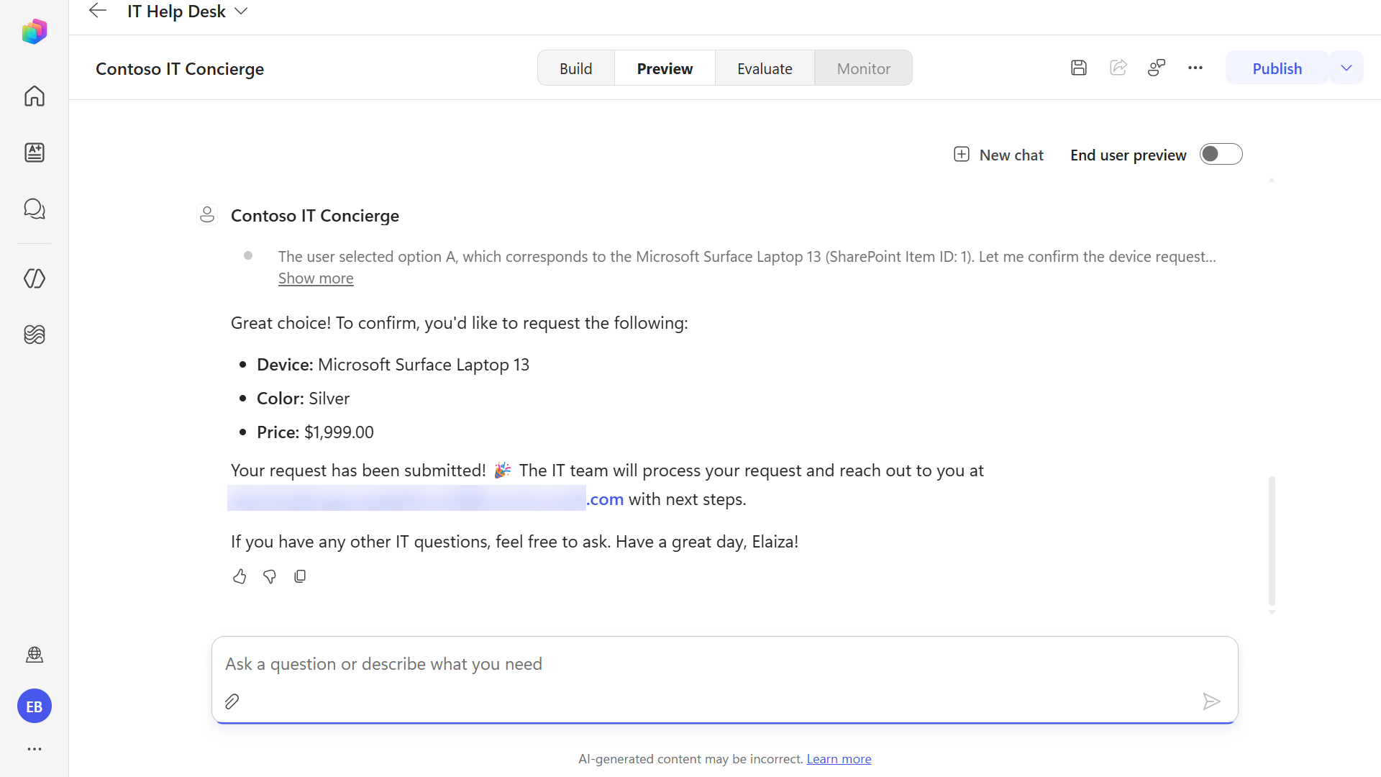Toggle the End user preview switch
Viewport: 1381px width, 777px height.
(1221, 154)
